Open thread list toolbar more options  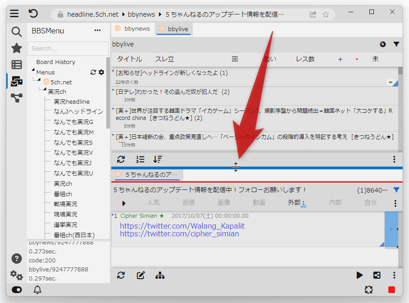394,159
